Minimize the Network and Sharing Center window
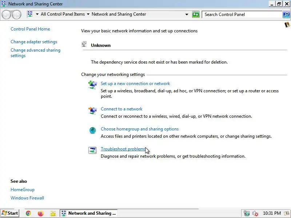Screen dimensions: 291x218 click(272, 4)
